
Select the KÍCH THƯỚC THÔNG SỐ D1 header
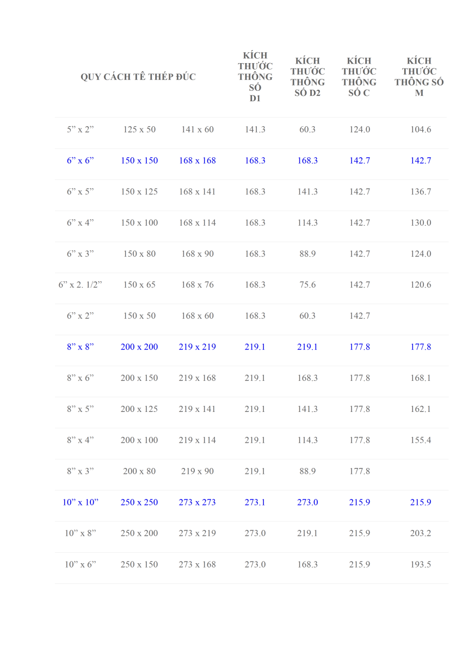(255, 77)
